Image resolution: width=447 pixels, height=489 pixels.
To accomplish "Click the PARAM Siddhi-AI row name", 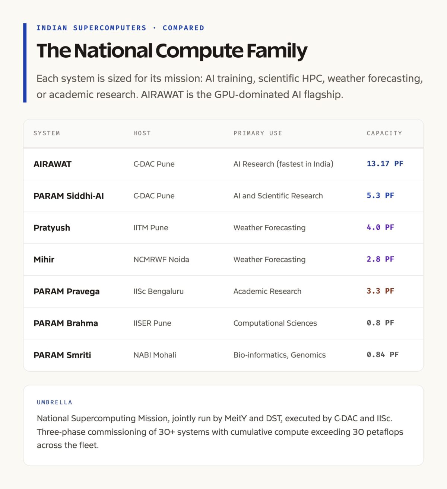I will pyautogui.click(x=69, y=196).
